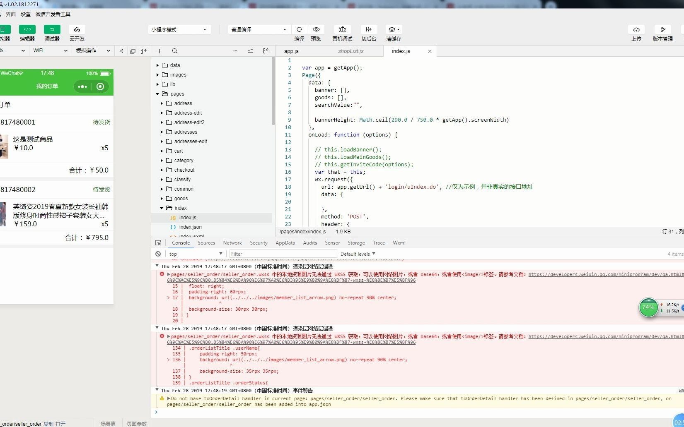
Task: Click the file tree vertical scrollbar
Action: point(273,91)
